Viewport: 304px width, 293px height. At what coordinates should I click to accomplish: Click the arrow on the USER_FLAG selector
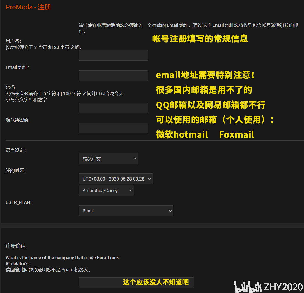tap(170, 211)
